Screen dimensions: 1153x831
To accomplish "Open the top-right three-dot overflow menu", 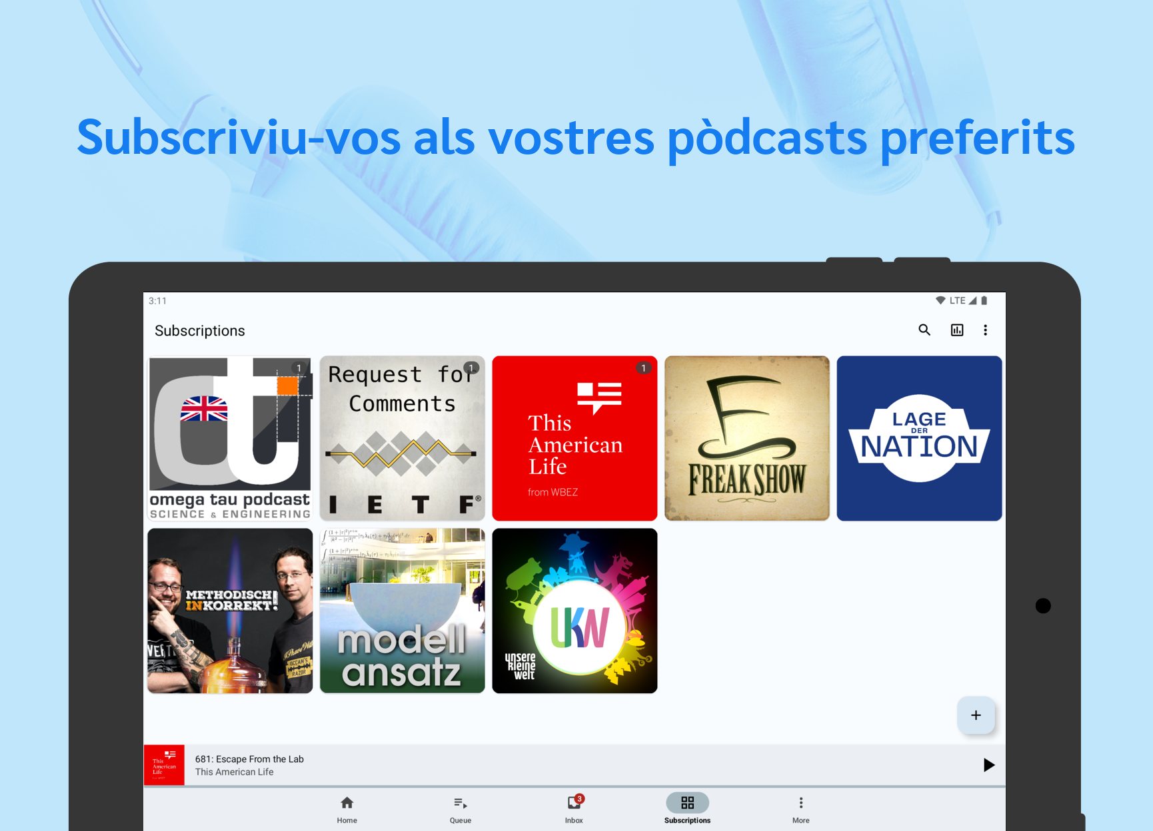I will click(985, 330).
